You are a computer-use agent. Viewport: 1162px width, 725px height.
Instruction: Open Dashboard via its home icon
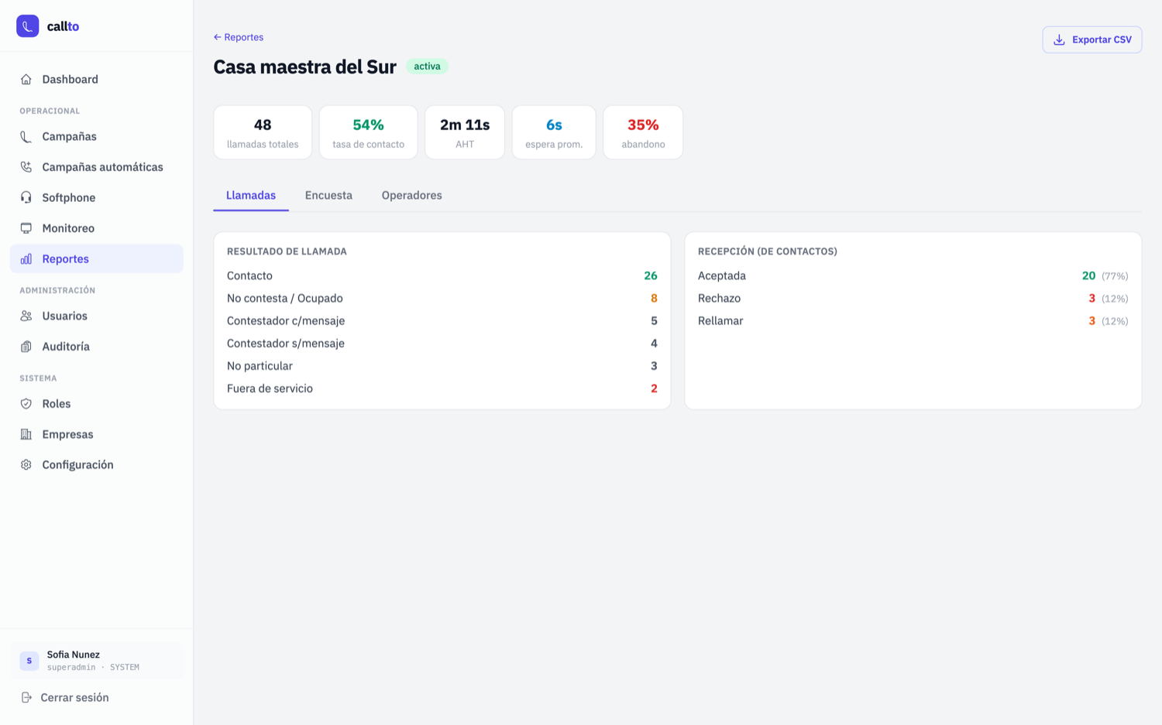click(26, 79)
